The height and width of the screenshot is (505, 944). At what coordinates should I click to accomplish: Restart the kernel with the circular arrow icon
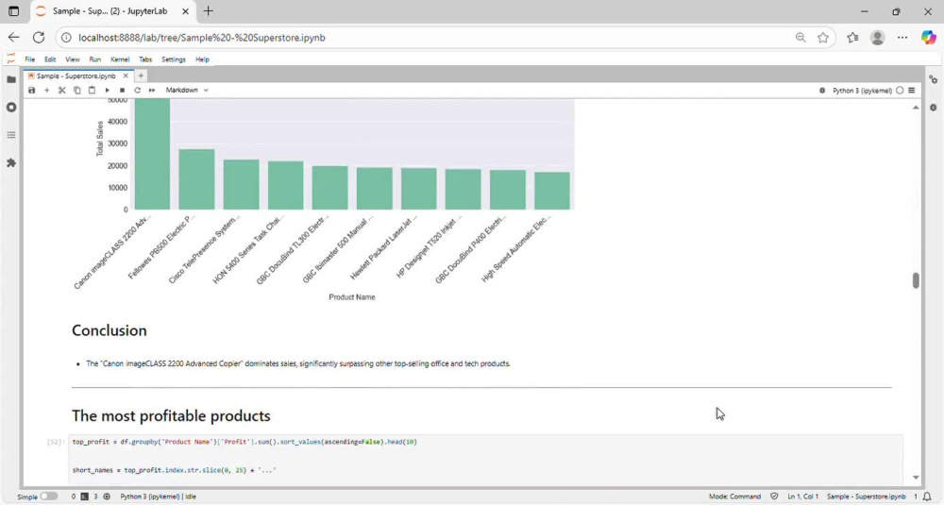[x=137, y=91]
